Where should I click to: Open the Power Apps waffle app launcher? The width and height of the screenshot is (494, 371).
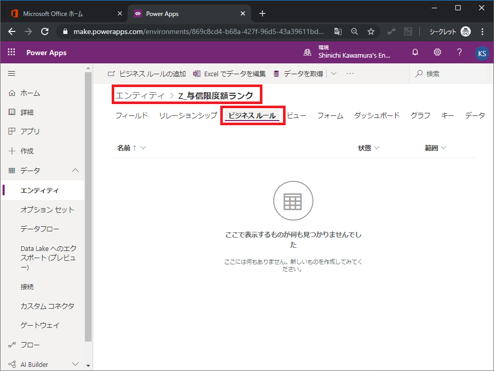12,53
